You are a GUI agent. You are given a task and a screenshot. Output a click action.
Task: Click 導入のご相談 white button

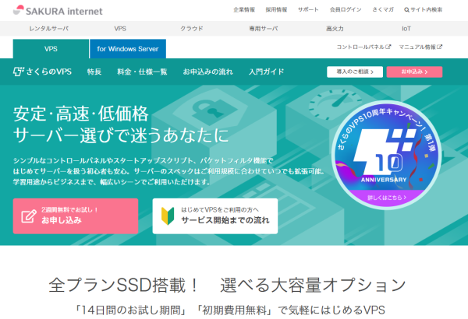pos(355,72)
